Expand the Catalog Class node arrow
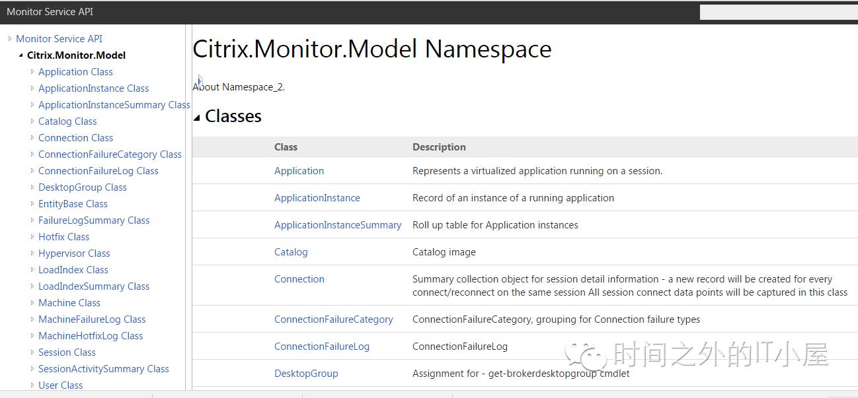 (x=32, y=121)
